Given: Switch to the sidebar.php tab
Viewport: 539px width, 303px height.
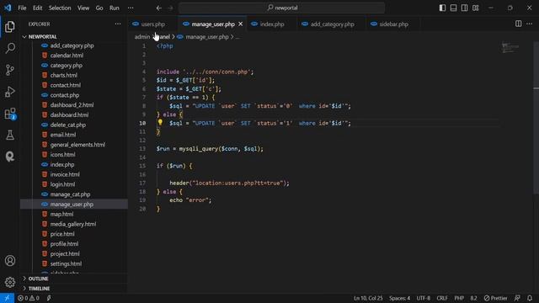Looking at the screenshot, I should [x=394, y=24].
